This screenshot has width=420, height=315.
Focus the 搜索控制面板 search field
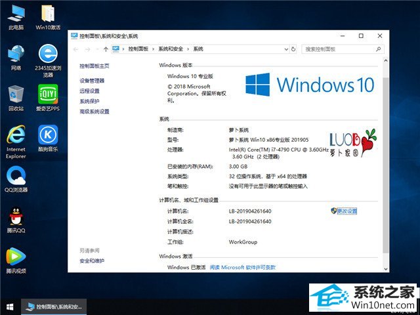(x=343, y=49)
